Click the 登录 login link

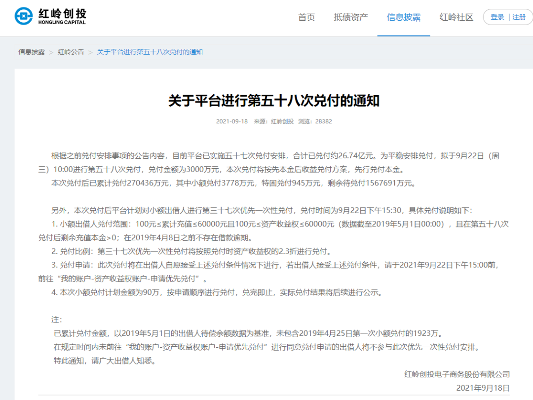point(496,16)
